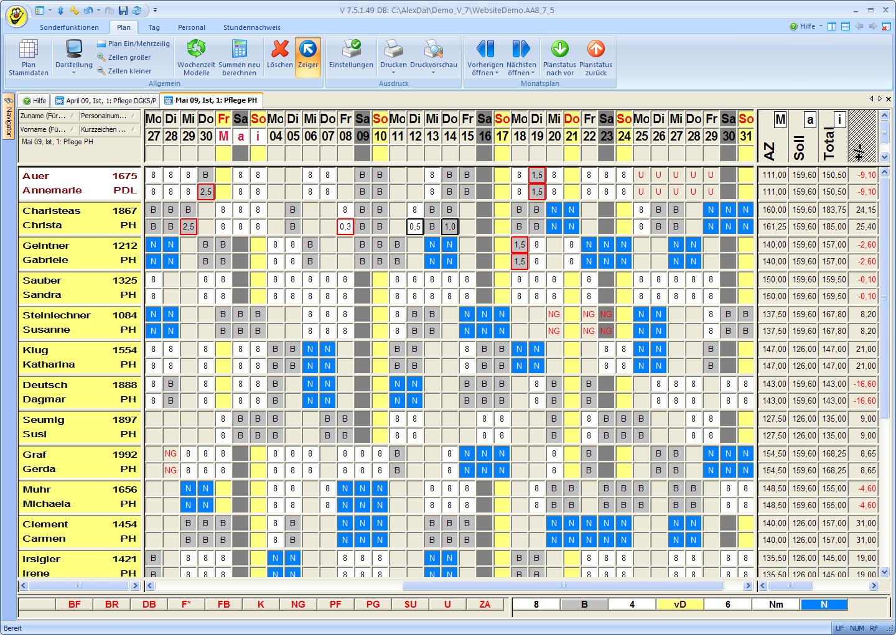Click the key icon in quick access toolbar

click(74, 11)
